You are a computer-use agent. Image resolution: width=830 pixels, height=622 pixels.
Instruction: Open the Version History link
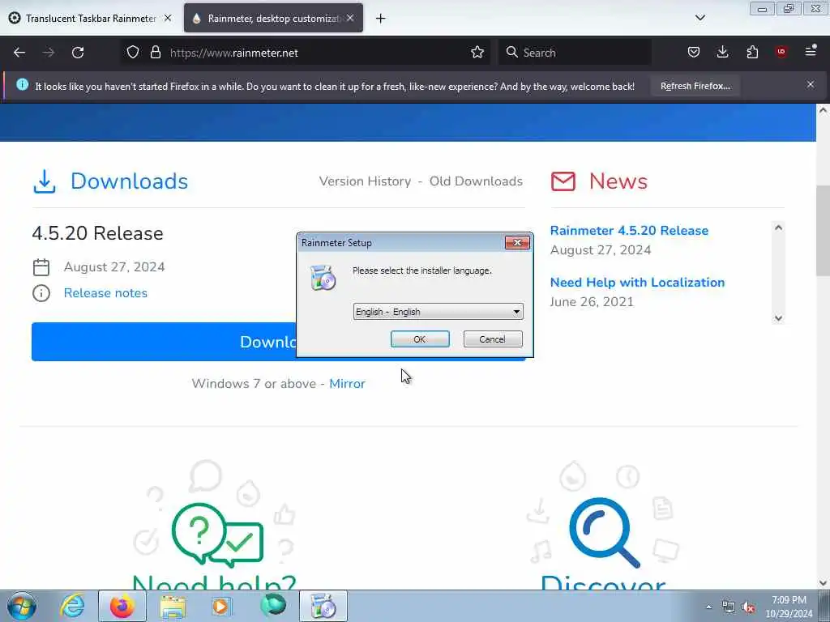(365, 181)
